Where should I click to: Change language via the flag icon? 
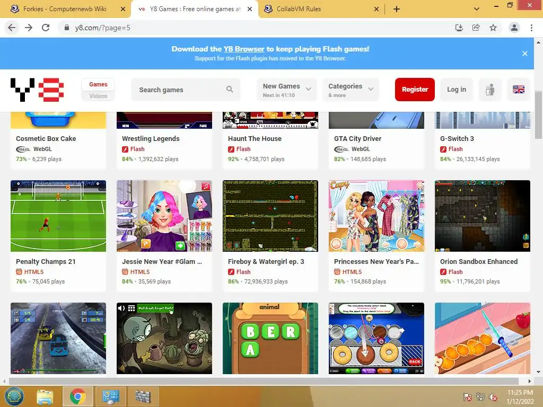[x=519, y=90]
